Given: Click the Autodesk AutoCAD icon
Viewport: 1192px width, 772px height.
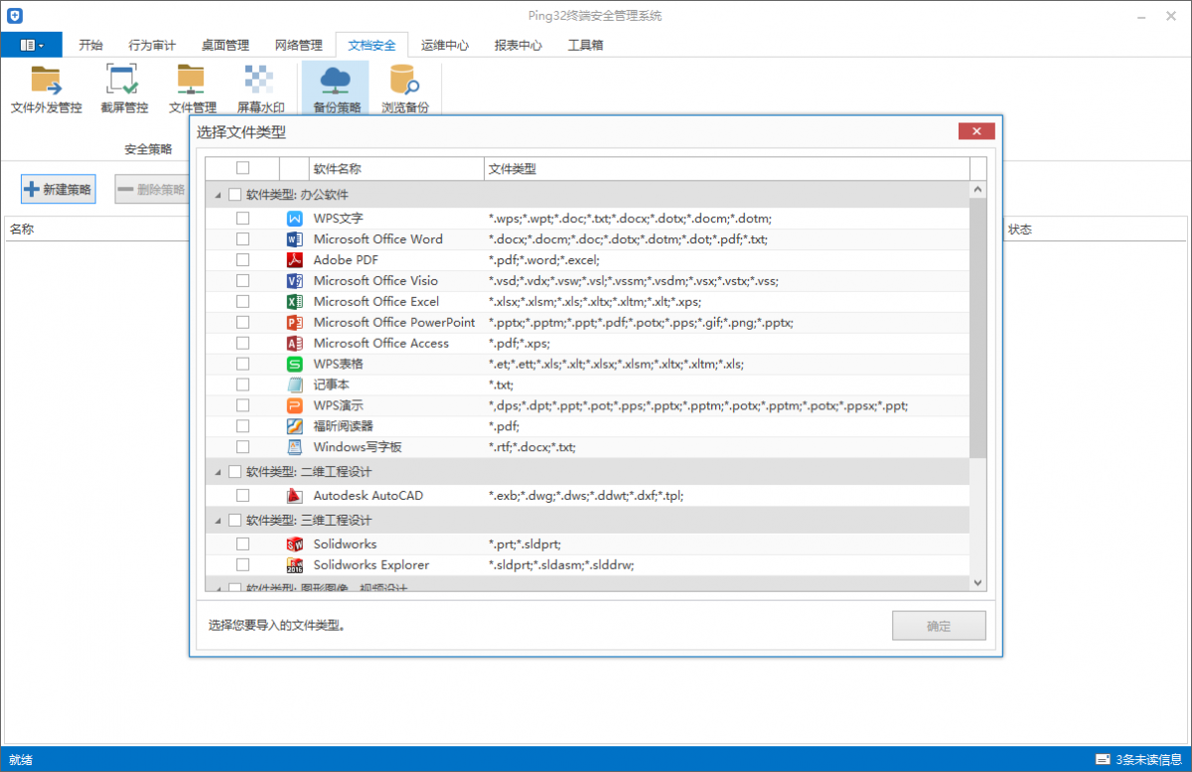Looking at the screenshot, I should tap(294, 496).
